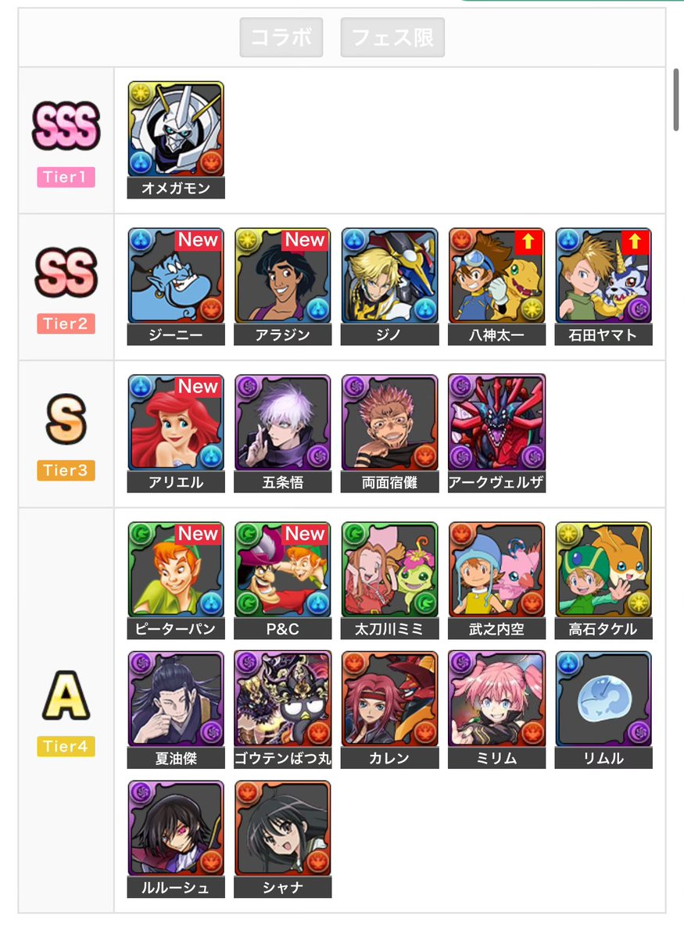Open the リムル slime icon
The width and height of the screenshot is (684, 937).
(603, 699)
